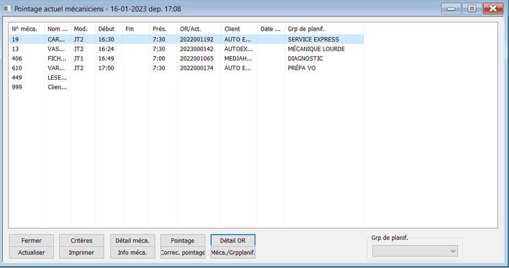Open the Critères filter dialog
This screenshot has height=268, width=509.
click(x=81, y=241)
